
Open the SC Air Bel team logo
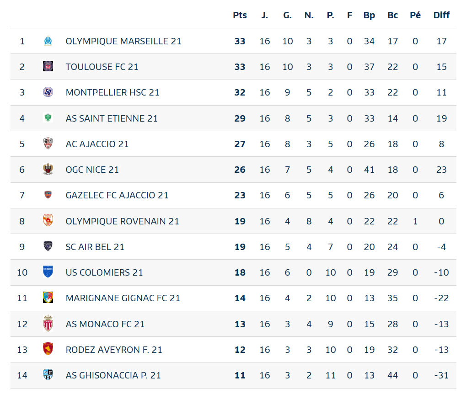[48, 246]
